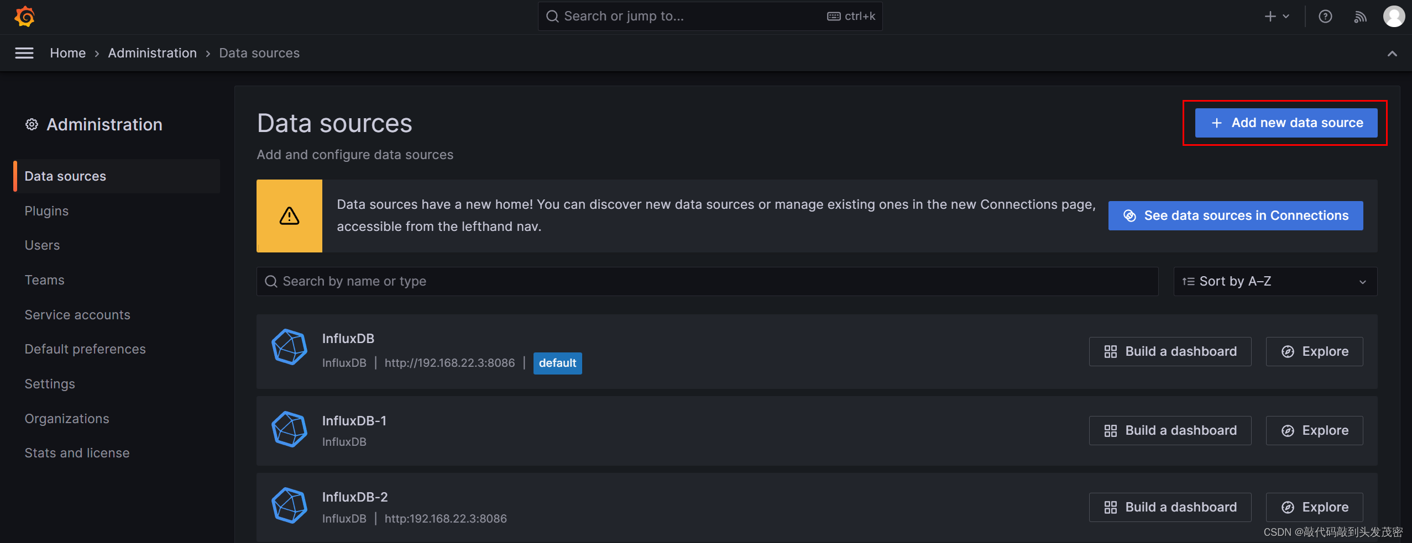Click the dashboard grid icon in InfluxDB row
Image resolution: width=1412 pixels, height=543 pixels.
tap(1110, 352)
